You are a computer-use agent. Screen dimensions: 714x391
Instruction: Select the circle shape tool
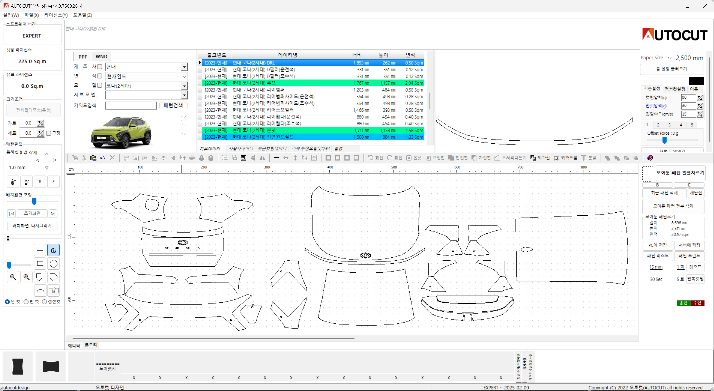coord(53,264)
